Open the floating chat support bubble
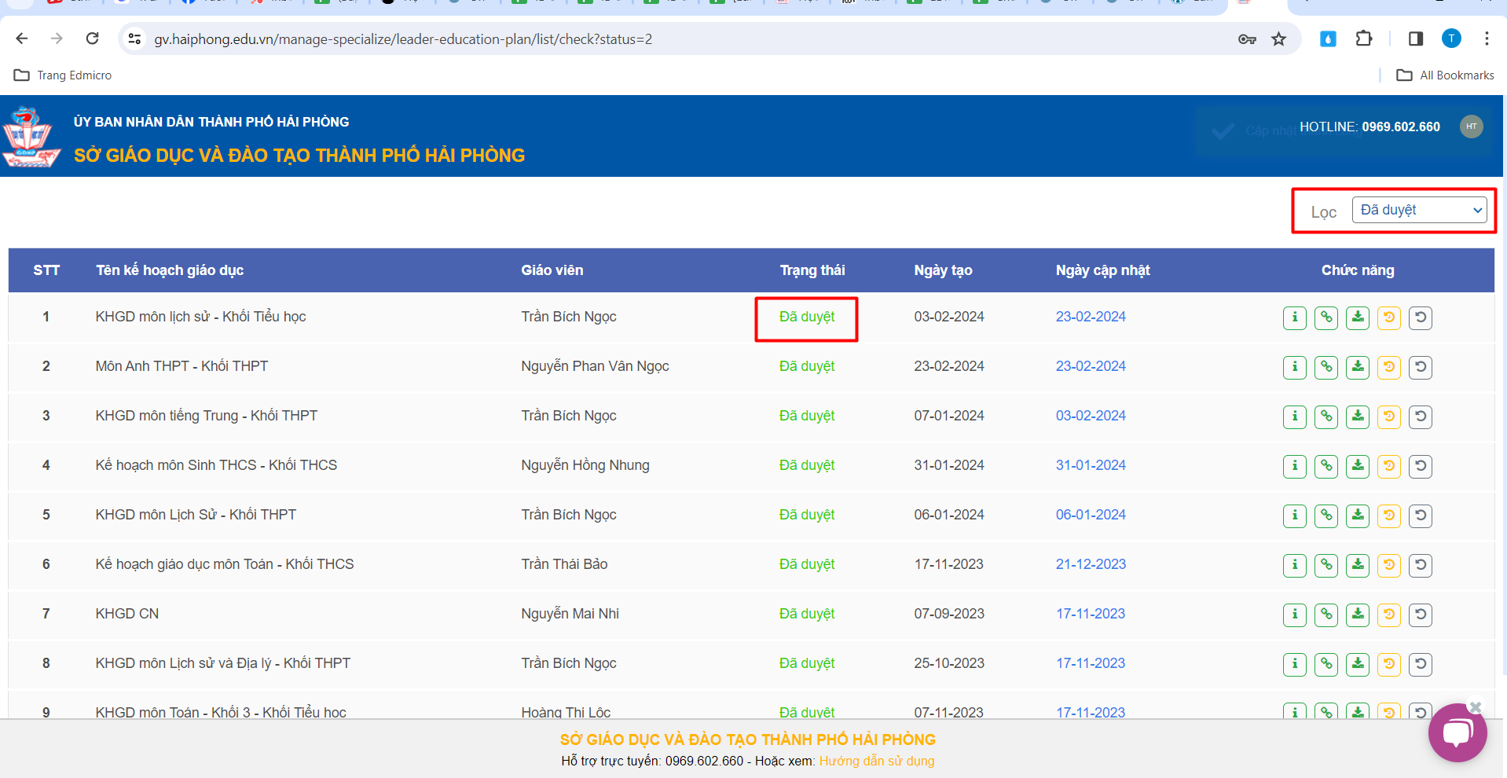 (x=1457, y=732)
